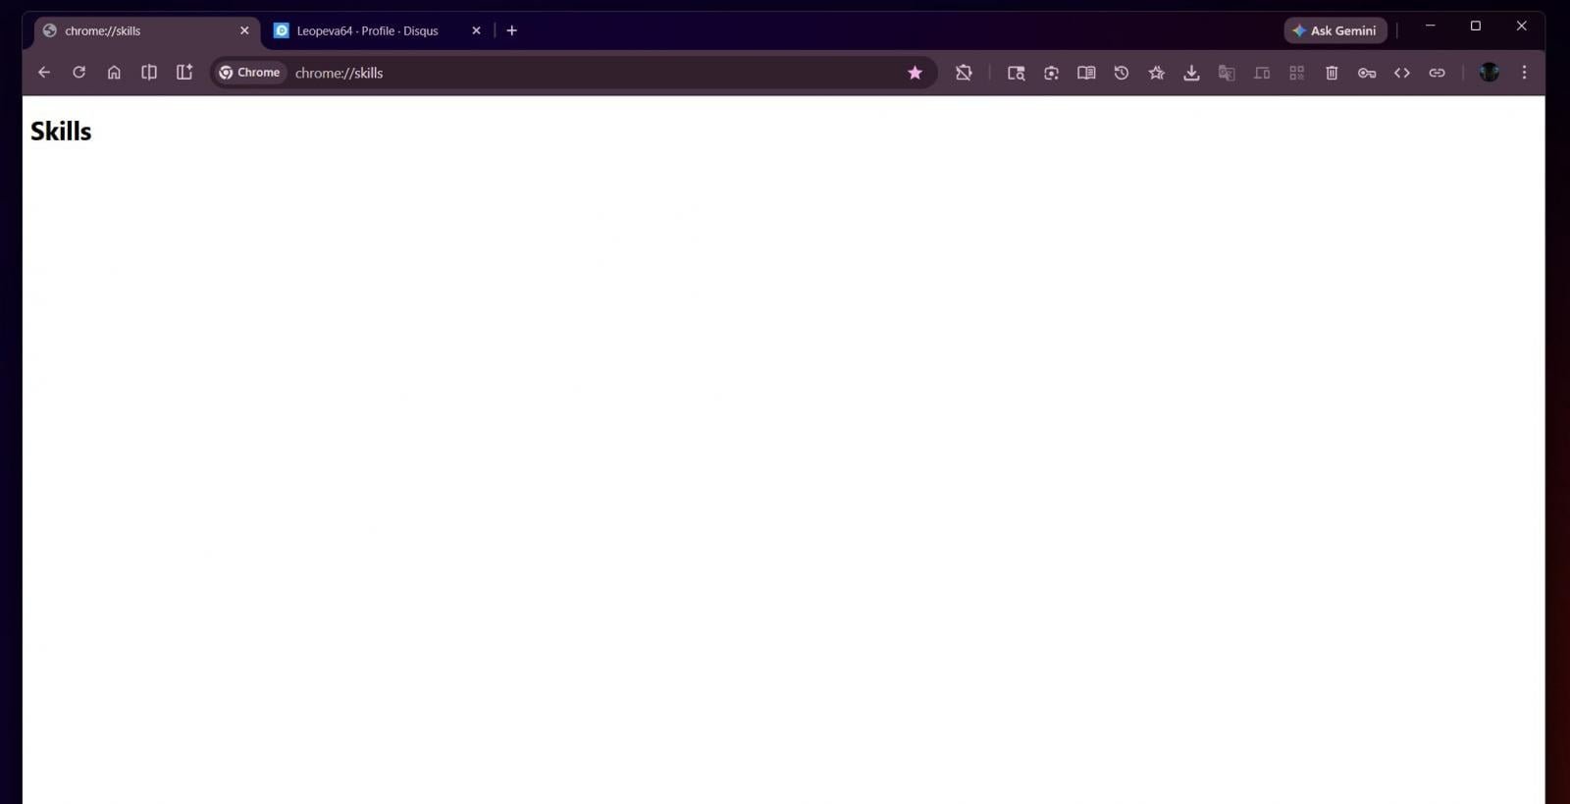Open the extensions icon with slash

[x=964, y=73]
